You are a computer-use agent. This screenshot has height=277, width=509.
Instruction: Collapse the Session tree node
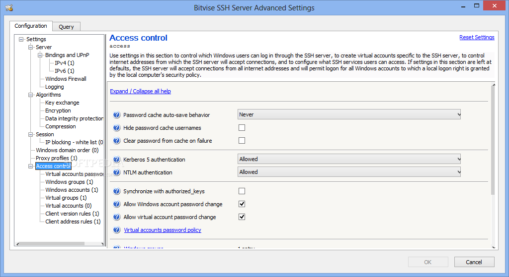coord(30,135)
